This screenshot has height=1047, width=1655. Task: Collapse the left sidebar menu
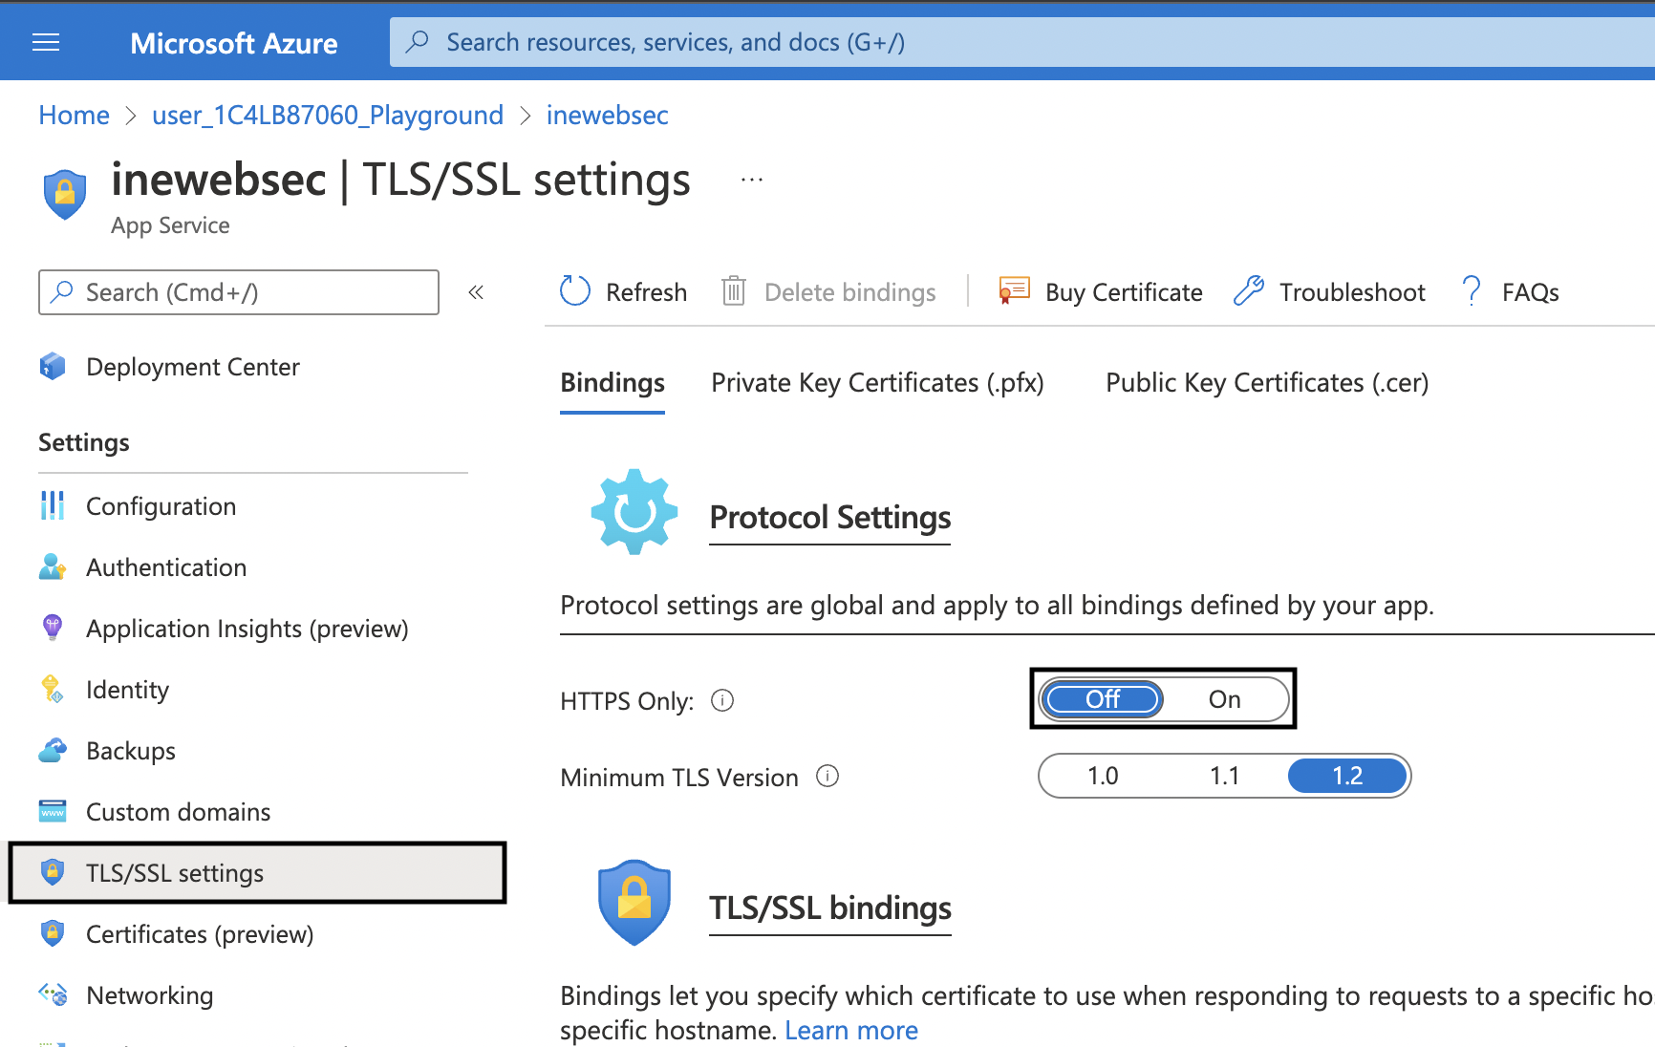click(476, 292)
